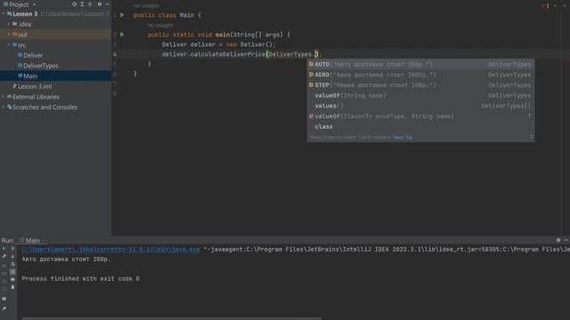Collapse the src folder
The height and width of the screenshot is (320, 570).
[9, 44]
